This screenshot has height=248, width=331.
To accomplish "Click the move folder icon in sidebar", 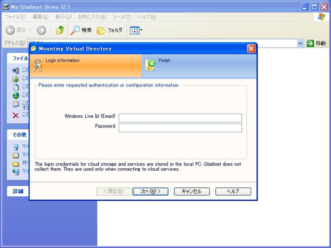I will tap(16, 79).
